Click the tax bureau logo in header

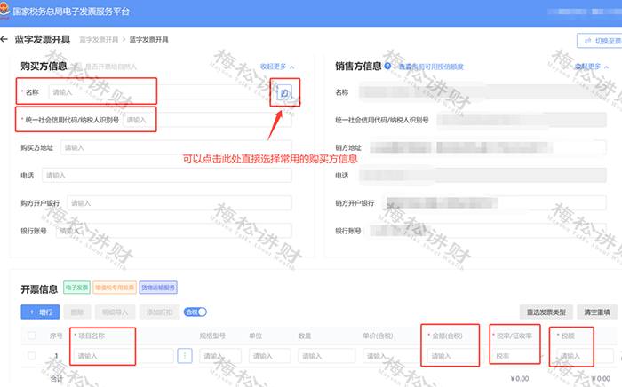[4, 10]
